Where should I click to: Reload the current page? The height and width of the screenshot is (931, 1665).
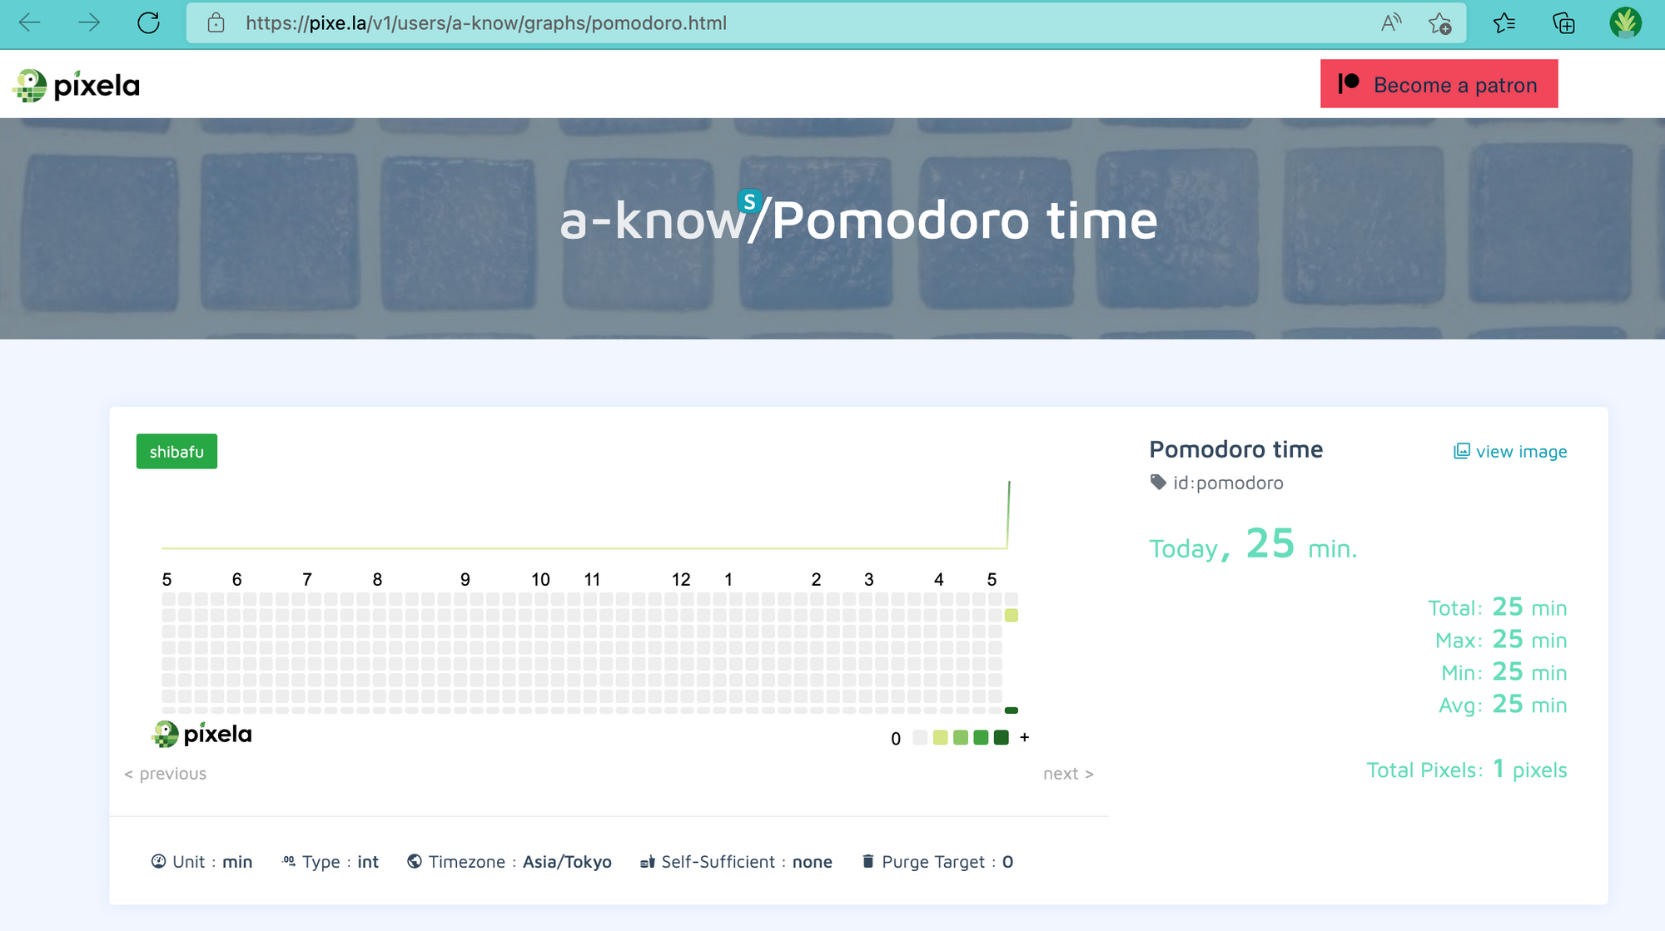(148, 22)
